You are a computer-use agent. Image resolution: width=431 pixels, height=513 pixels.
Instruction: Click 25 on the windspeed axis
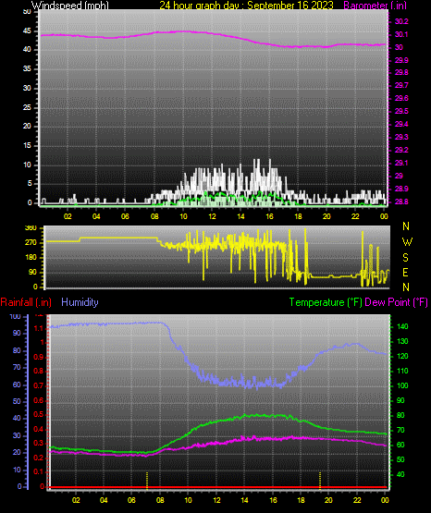tap(27, 107)
